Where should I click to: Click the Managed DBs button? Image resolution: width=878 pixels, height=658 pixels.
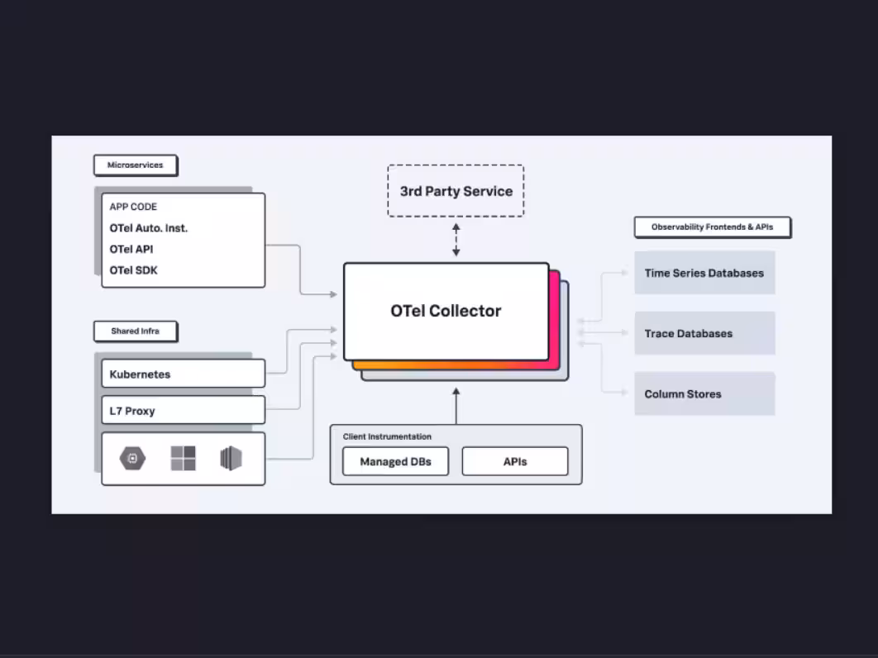394,461
